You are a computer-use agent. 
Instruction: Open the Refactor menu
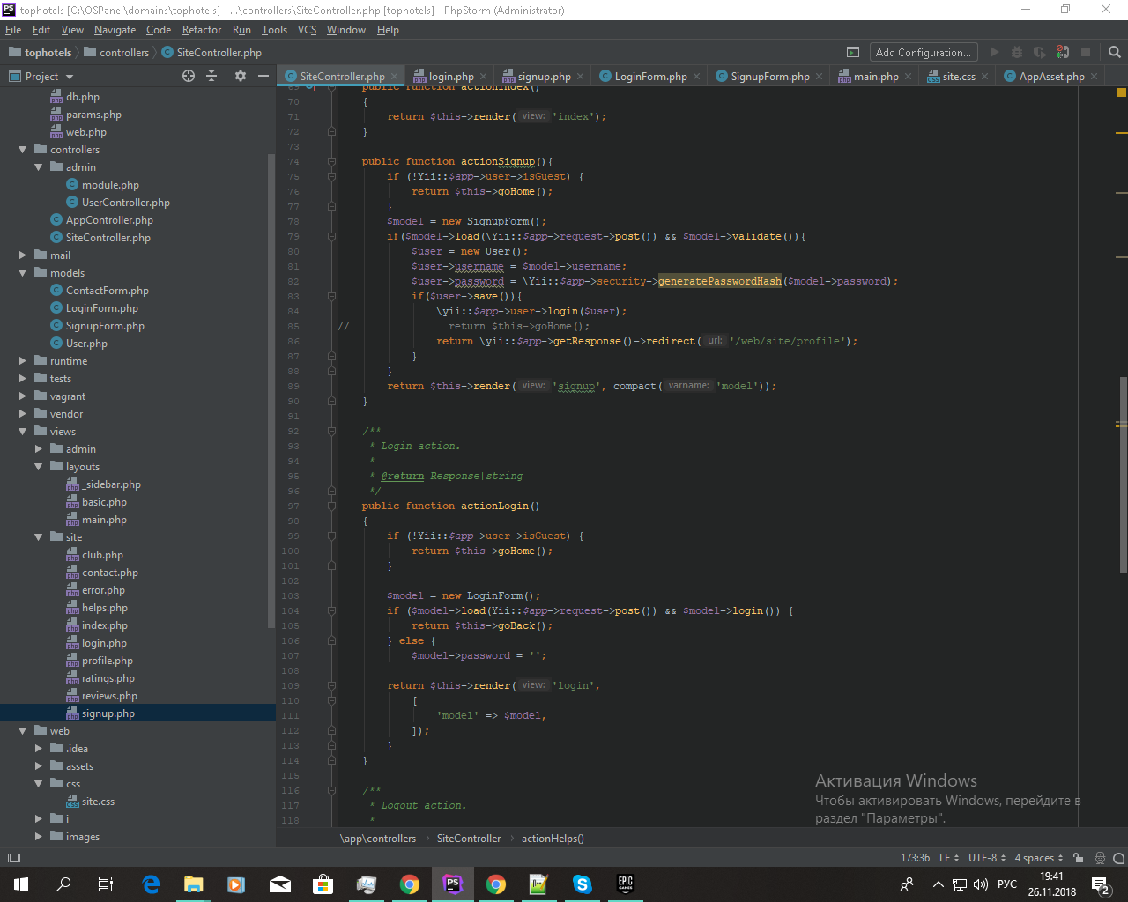(x=201, y=30)
